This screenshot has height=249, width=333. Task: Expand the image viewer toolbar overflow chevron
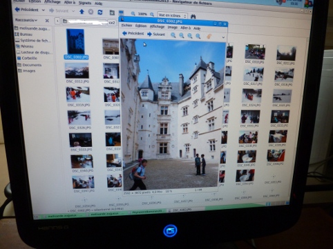223,37
